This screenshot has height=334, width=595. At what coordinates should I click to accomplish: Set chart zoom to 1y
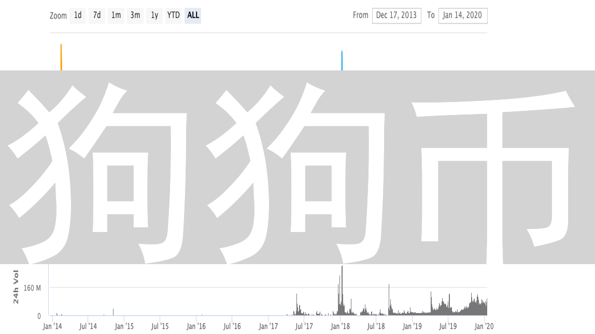154,16
